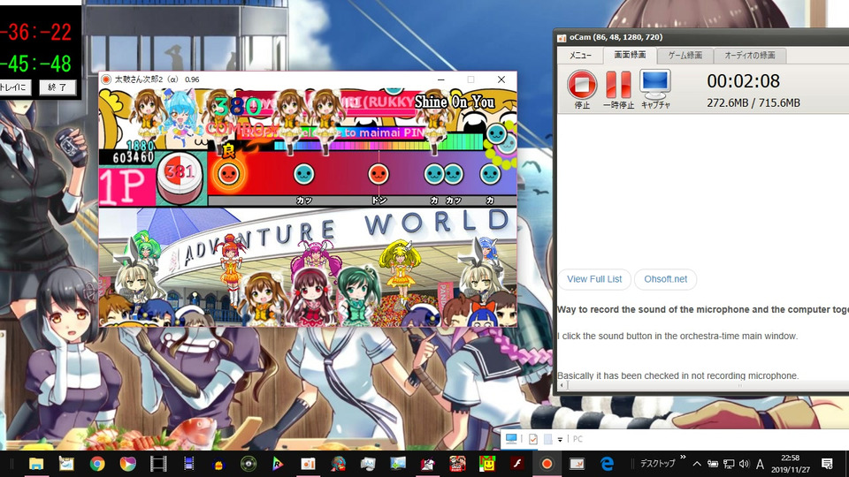Image resolution: width=849 pixels, height=477 pixels.
Task: Click the IME input mode A indicator
Action: point(760,464)
